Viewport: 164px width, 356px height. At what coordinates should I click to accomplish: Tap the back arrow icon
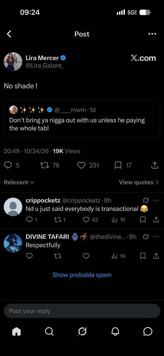(9, 34)
